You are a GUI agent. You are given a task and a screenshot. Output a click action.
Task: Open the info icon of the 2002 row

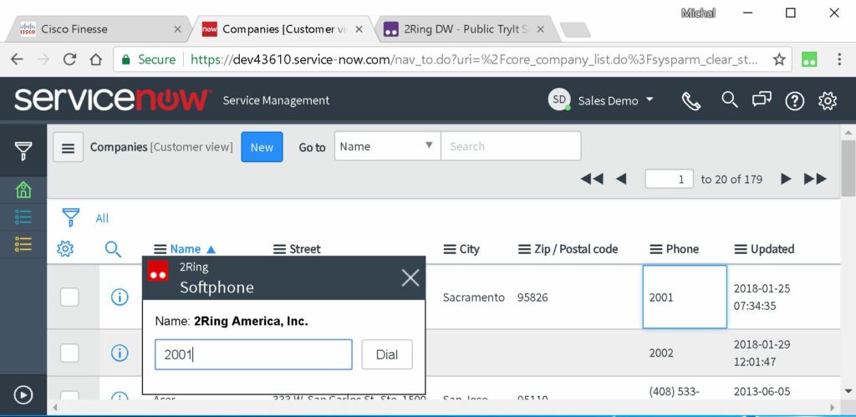[x=120, y=353]
